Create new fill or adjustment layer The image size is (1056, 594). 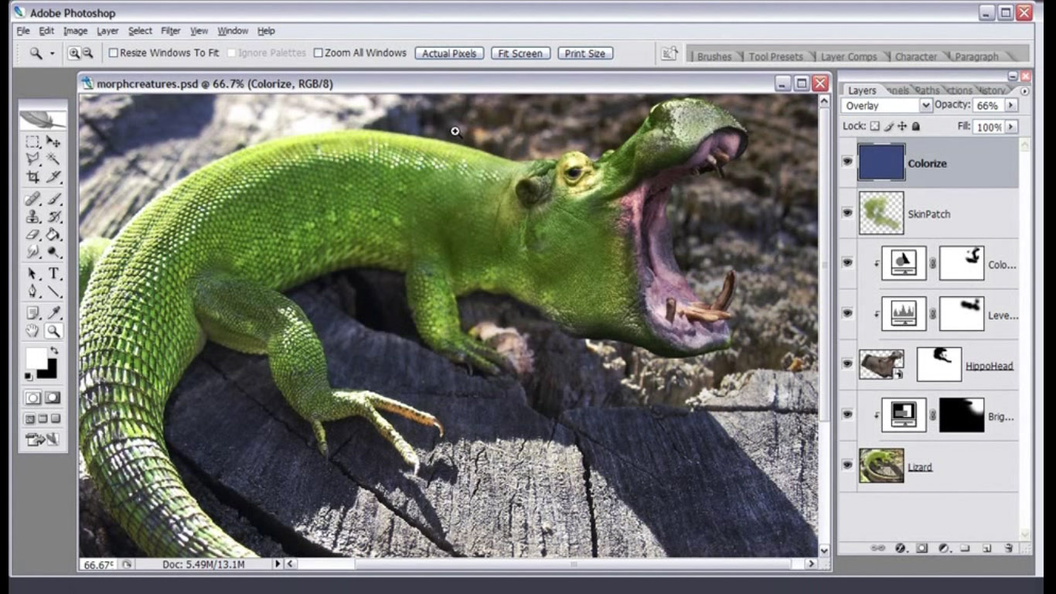(x=943, y=548)
